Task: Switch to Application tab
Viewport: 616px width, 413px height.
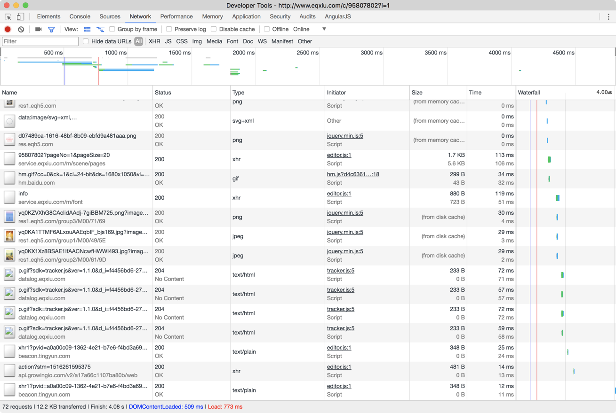Action: pyautogui.click(x=246, y=16)
